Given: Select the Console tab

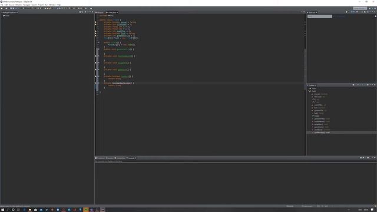Looking at the screenshot, I should tap(131, 158).
